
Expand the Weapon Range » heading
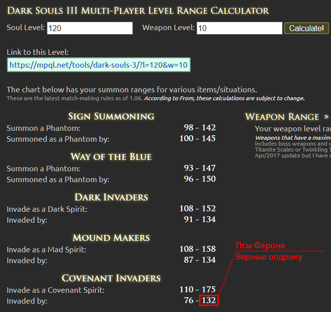pos(287,117)
